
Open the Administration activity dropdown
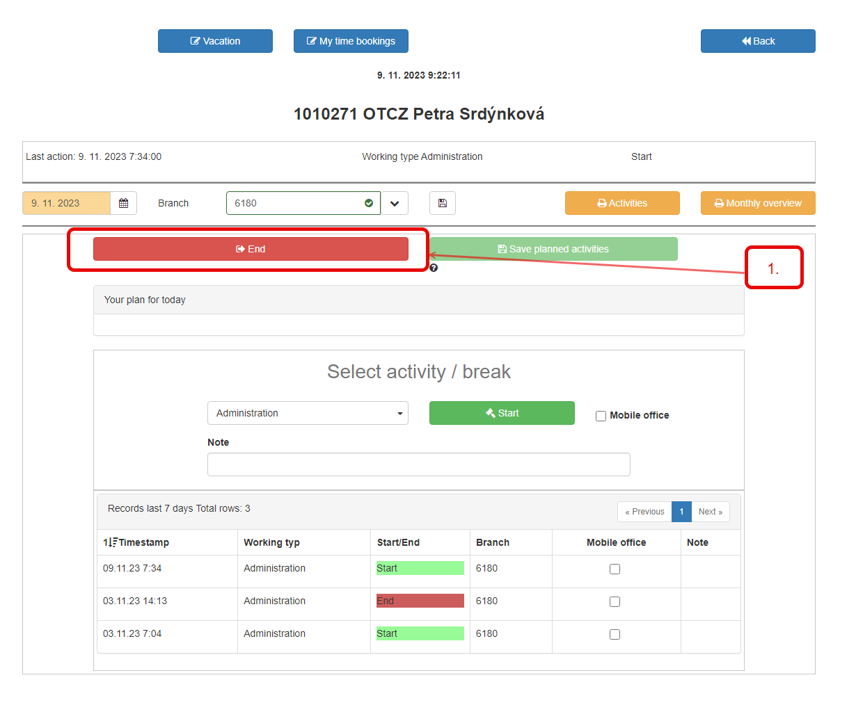pyautogui.click(x=308, y=413)
